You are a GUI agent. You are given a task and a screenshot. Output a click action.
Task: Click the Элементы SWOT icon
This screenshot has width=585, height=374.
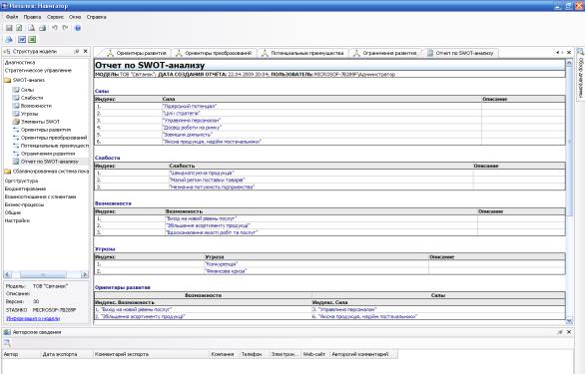coord(16,122)
